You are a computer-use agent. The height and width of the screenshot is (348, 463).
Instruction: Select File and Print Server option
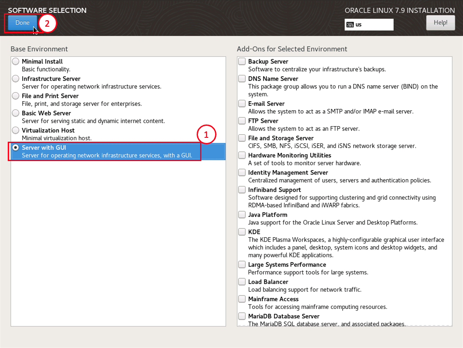click(15, 96)
